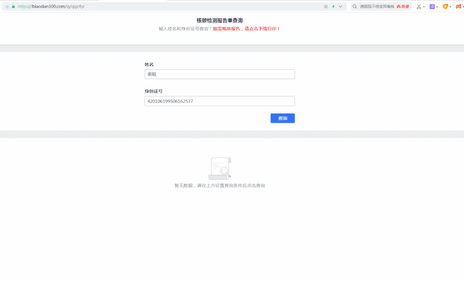Click the empty-data document illustration
464x282 pixels.
point(220,168)
